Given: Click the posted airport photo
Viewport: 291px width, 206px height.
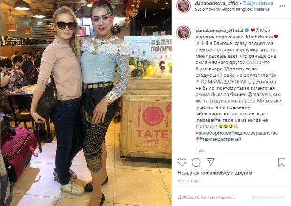Looking at the screenshot, I should (x=86, y=103).
